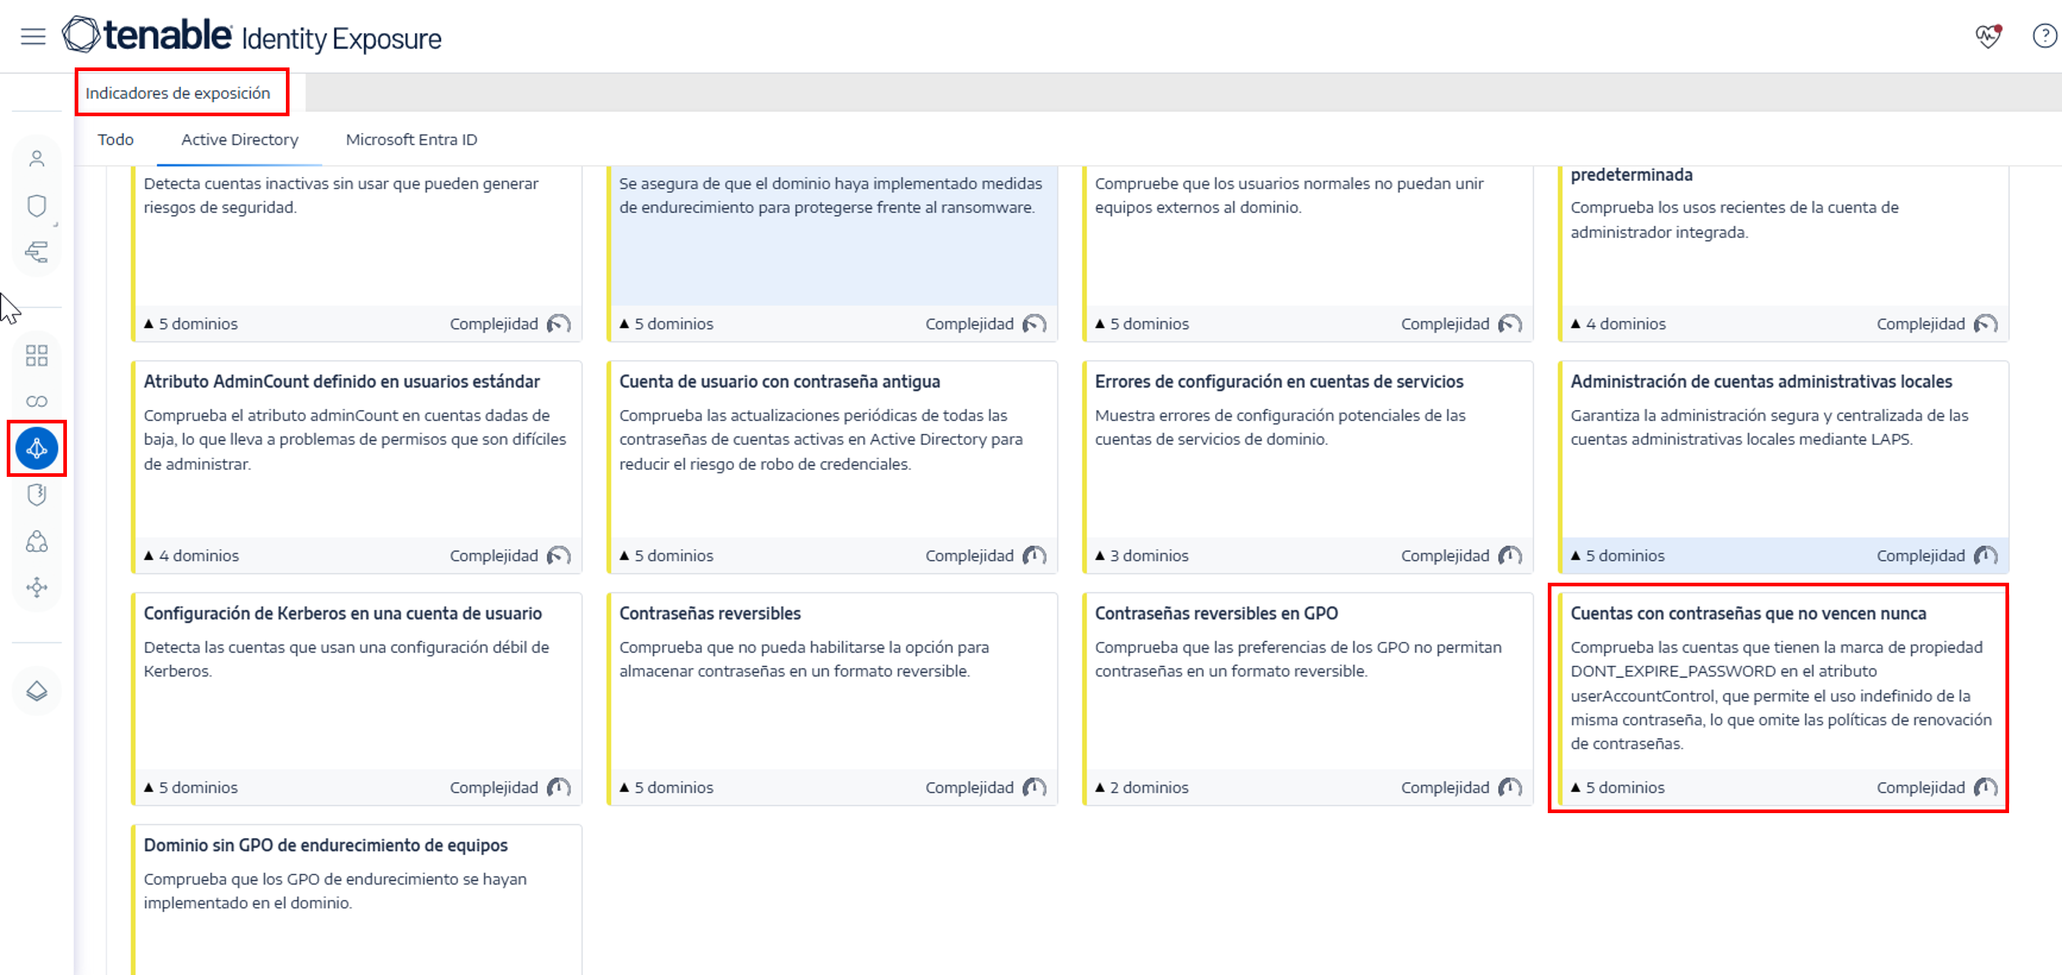Click complexity gauge on Cuentas con contraseñas que no vencen

pos(1985,787)
